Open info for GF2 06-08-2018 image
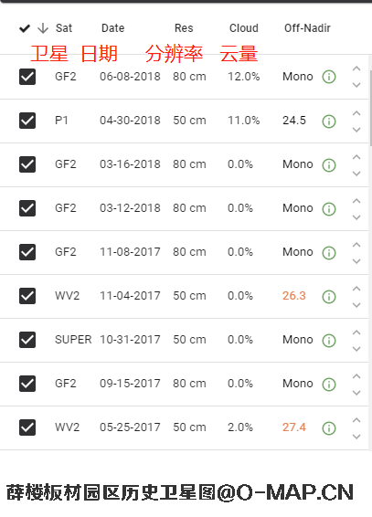372x517 pixels. (x=329, y=77)
